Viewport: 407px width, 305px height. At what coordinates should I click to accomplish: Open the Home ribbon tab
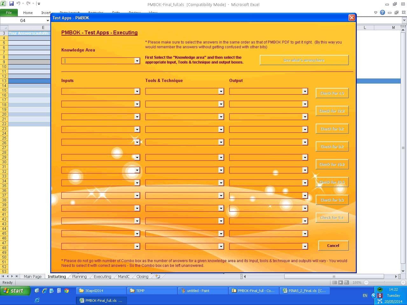pyautogui.click(x=28, y=13)
